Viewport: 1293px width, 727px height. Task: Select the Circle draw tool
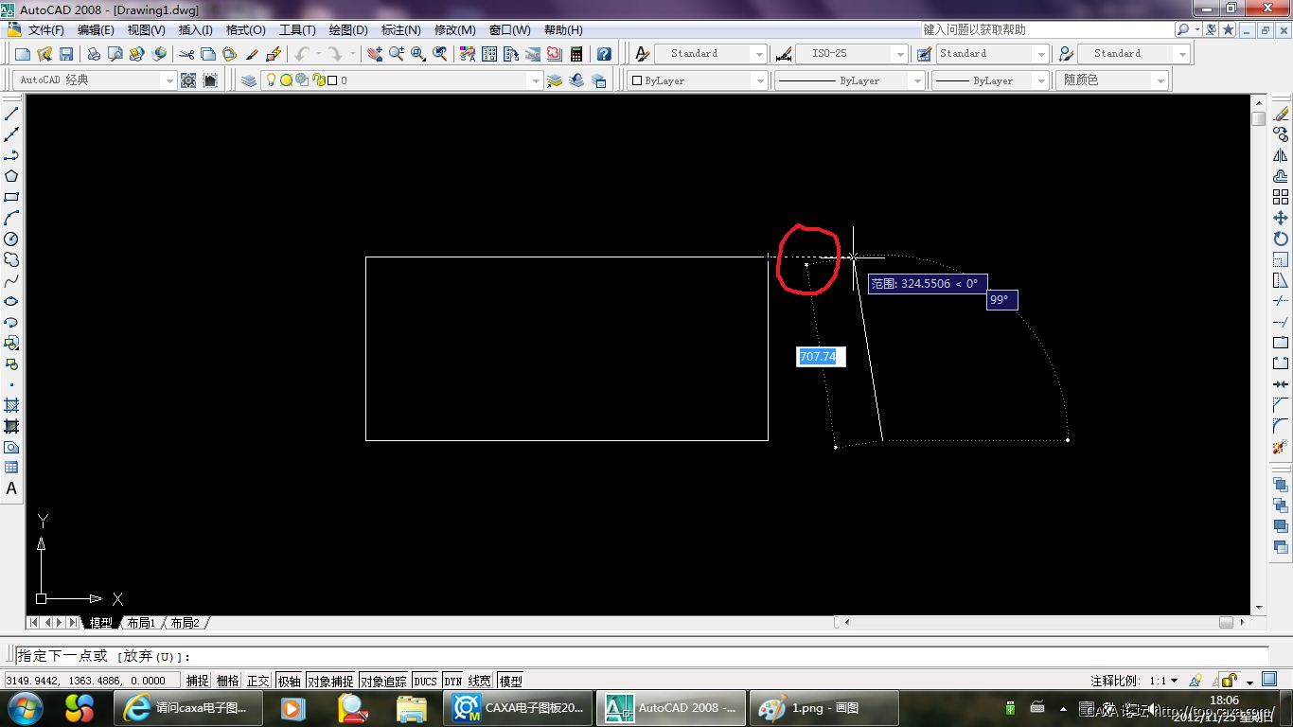(x=11, y=239)
